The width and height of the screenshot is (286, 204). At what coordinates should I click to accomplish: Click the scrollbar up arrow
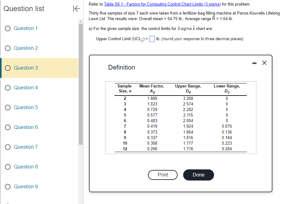(x=80, y=21)
